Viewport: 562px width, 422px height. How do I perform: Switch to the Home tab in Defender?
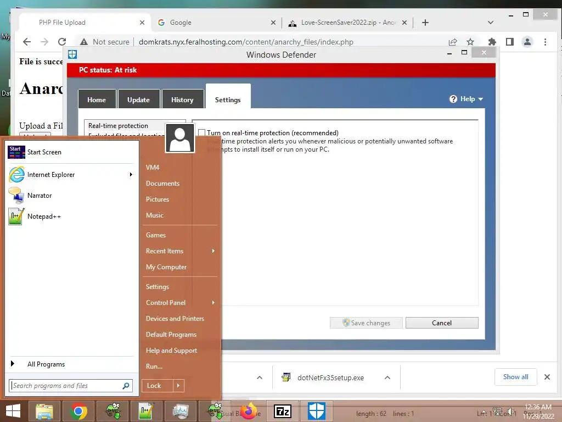(x=97, y=100)
